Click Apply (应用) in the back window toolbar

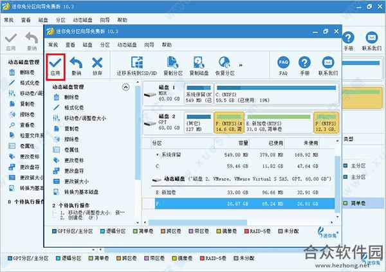[x=11, y=41]
